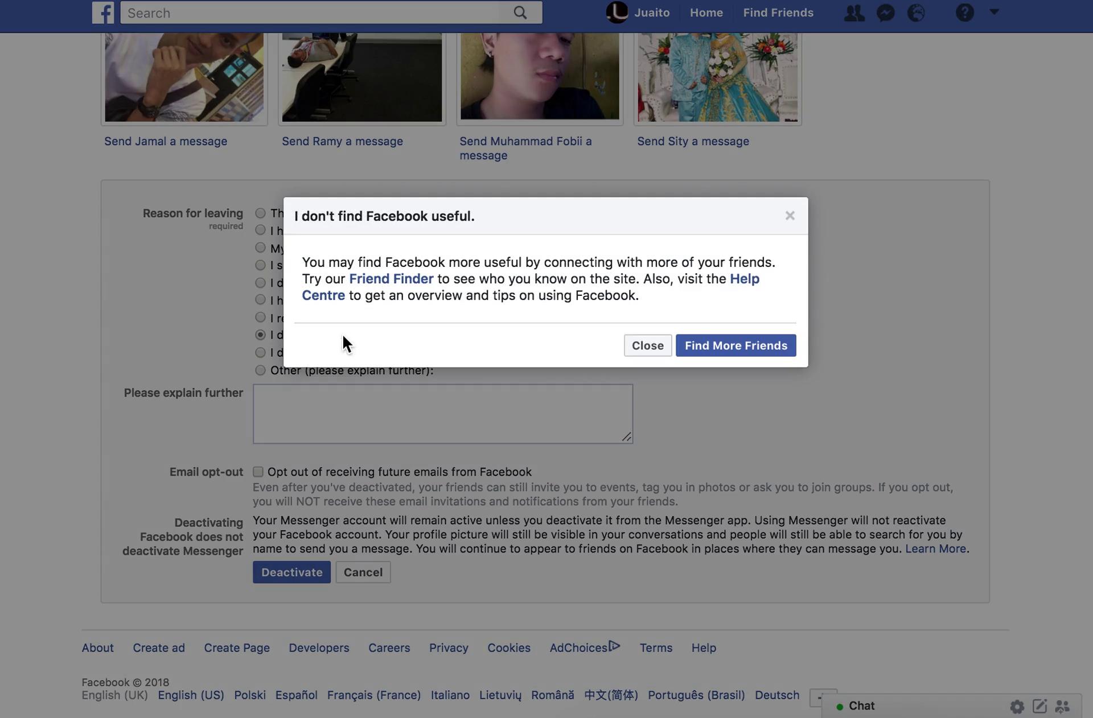This screenshot has width=1093, height=718.
Task: Click the new message compose icon
Action: pos(1040,706)
